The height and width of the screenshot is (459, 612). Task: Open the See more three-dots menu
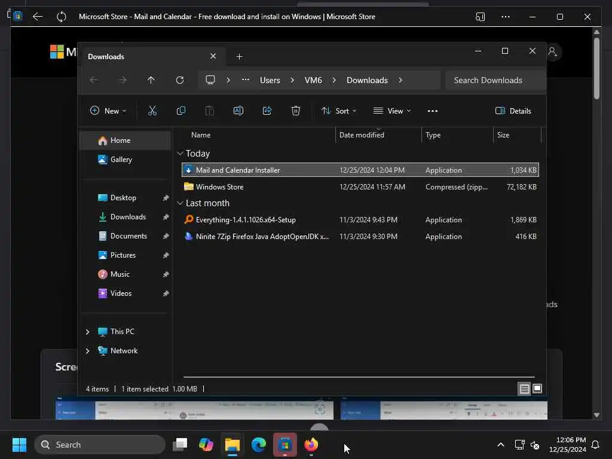coord(433,111)
